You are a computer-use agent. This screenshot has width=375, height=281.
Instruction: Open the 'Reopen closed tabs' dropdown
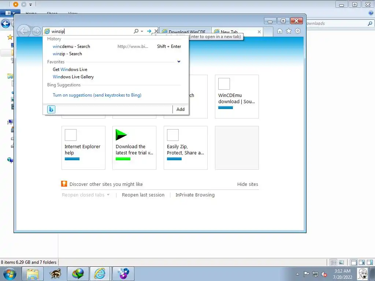86,195
